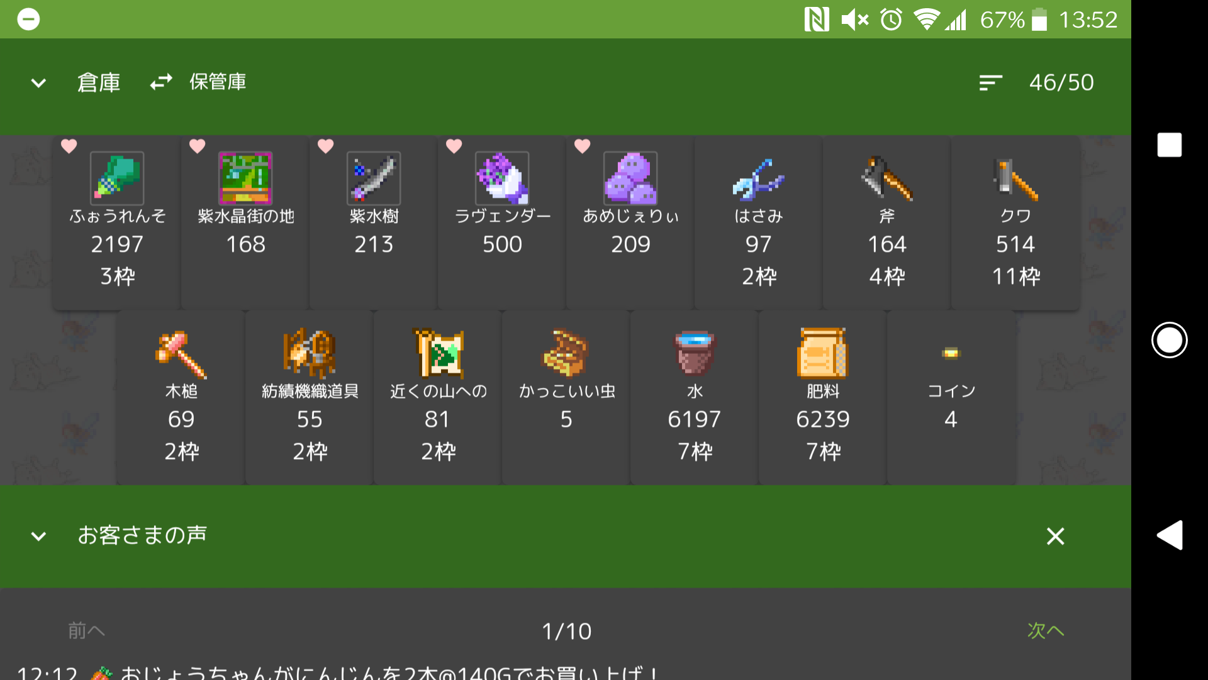Open the 肥料 fertilizer bag item

pos(823,353)
